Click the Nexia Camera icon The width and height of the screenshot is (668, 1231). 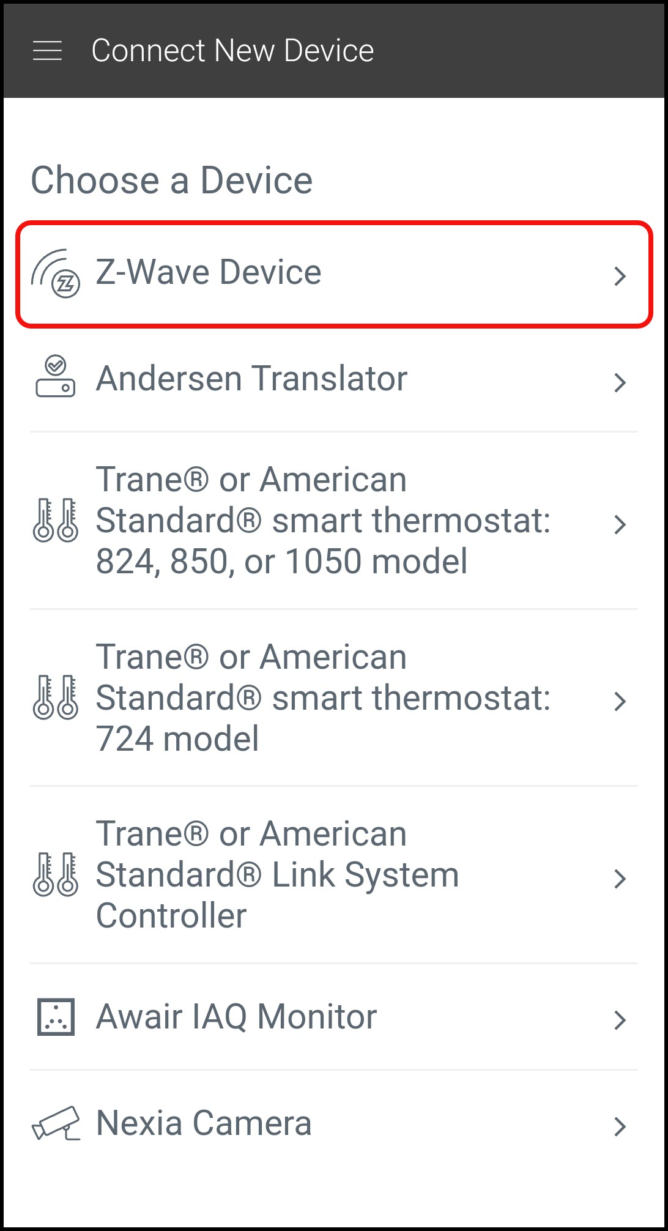pyautogui.click(x=56, y=1123)
